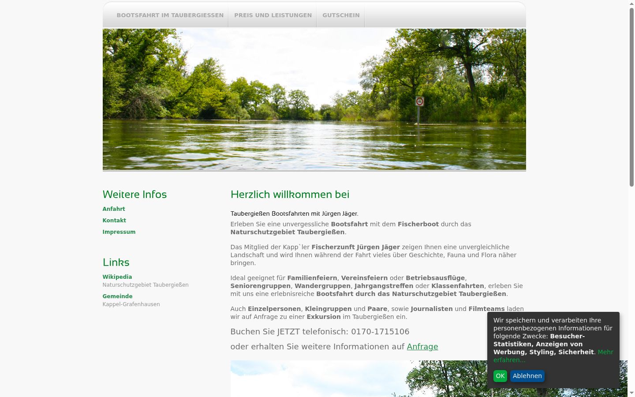
Task: Follow the Anfrage link
Action: tap(422, 347)
